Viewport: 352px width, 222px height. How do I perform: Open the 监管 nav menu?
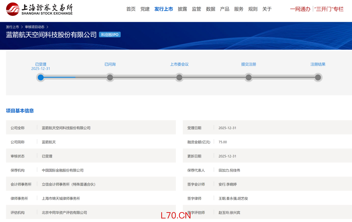(197, 9)
